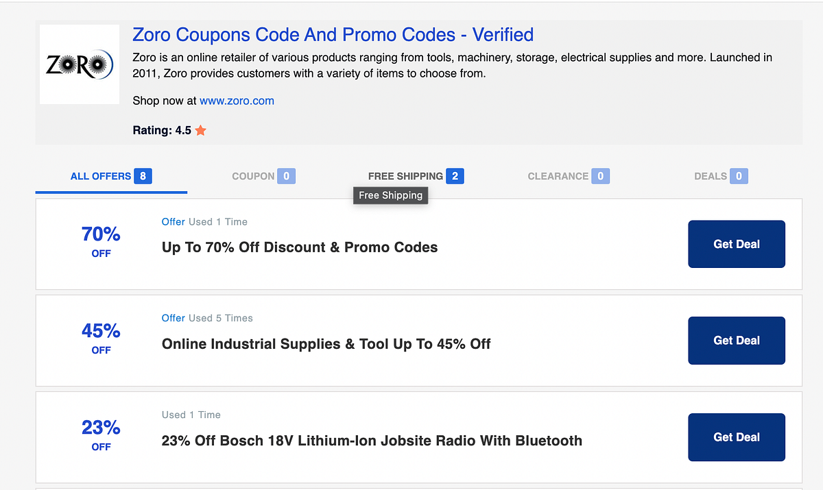Viewport: 823px width, 490px height.
Task: Click the Zoro logo image
Action: click(x=79, y=64)
